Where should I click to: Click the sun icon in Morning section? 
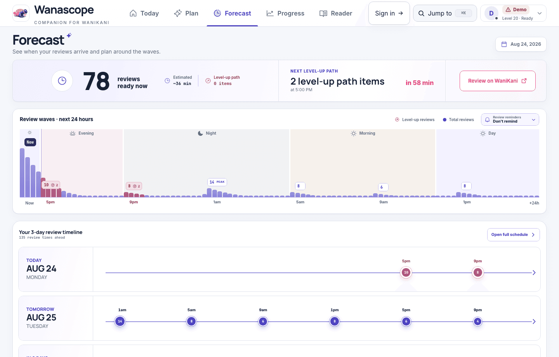354,133
